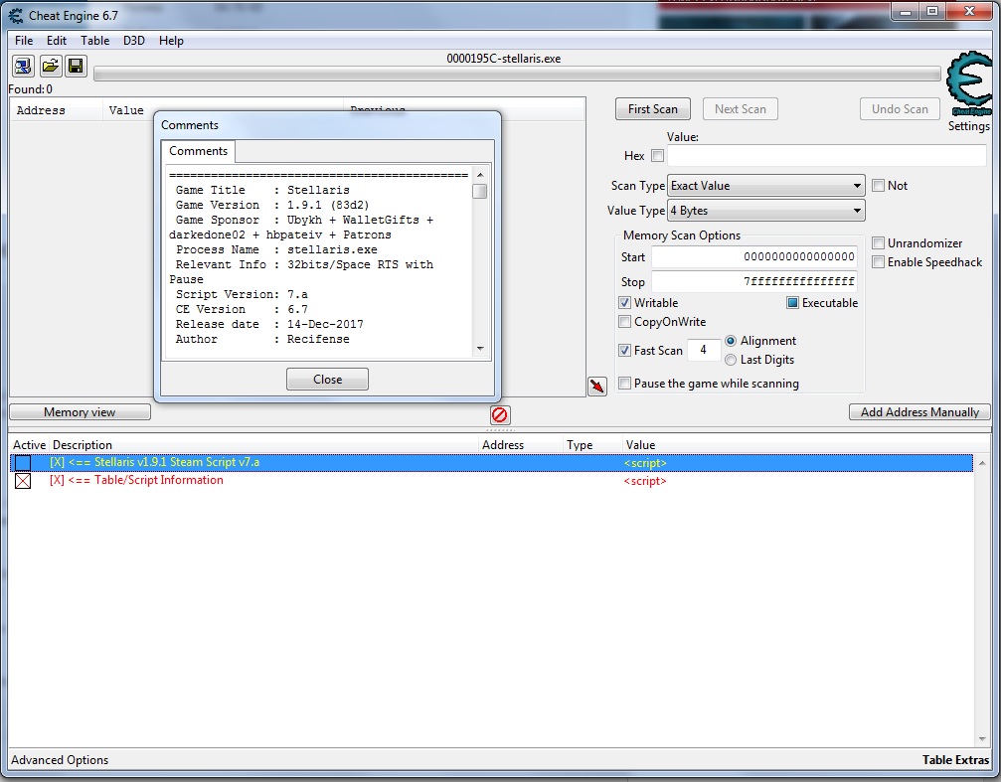
Task: Click the Start address field
Action: (753, 256)
